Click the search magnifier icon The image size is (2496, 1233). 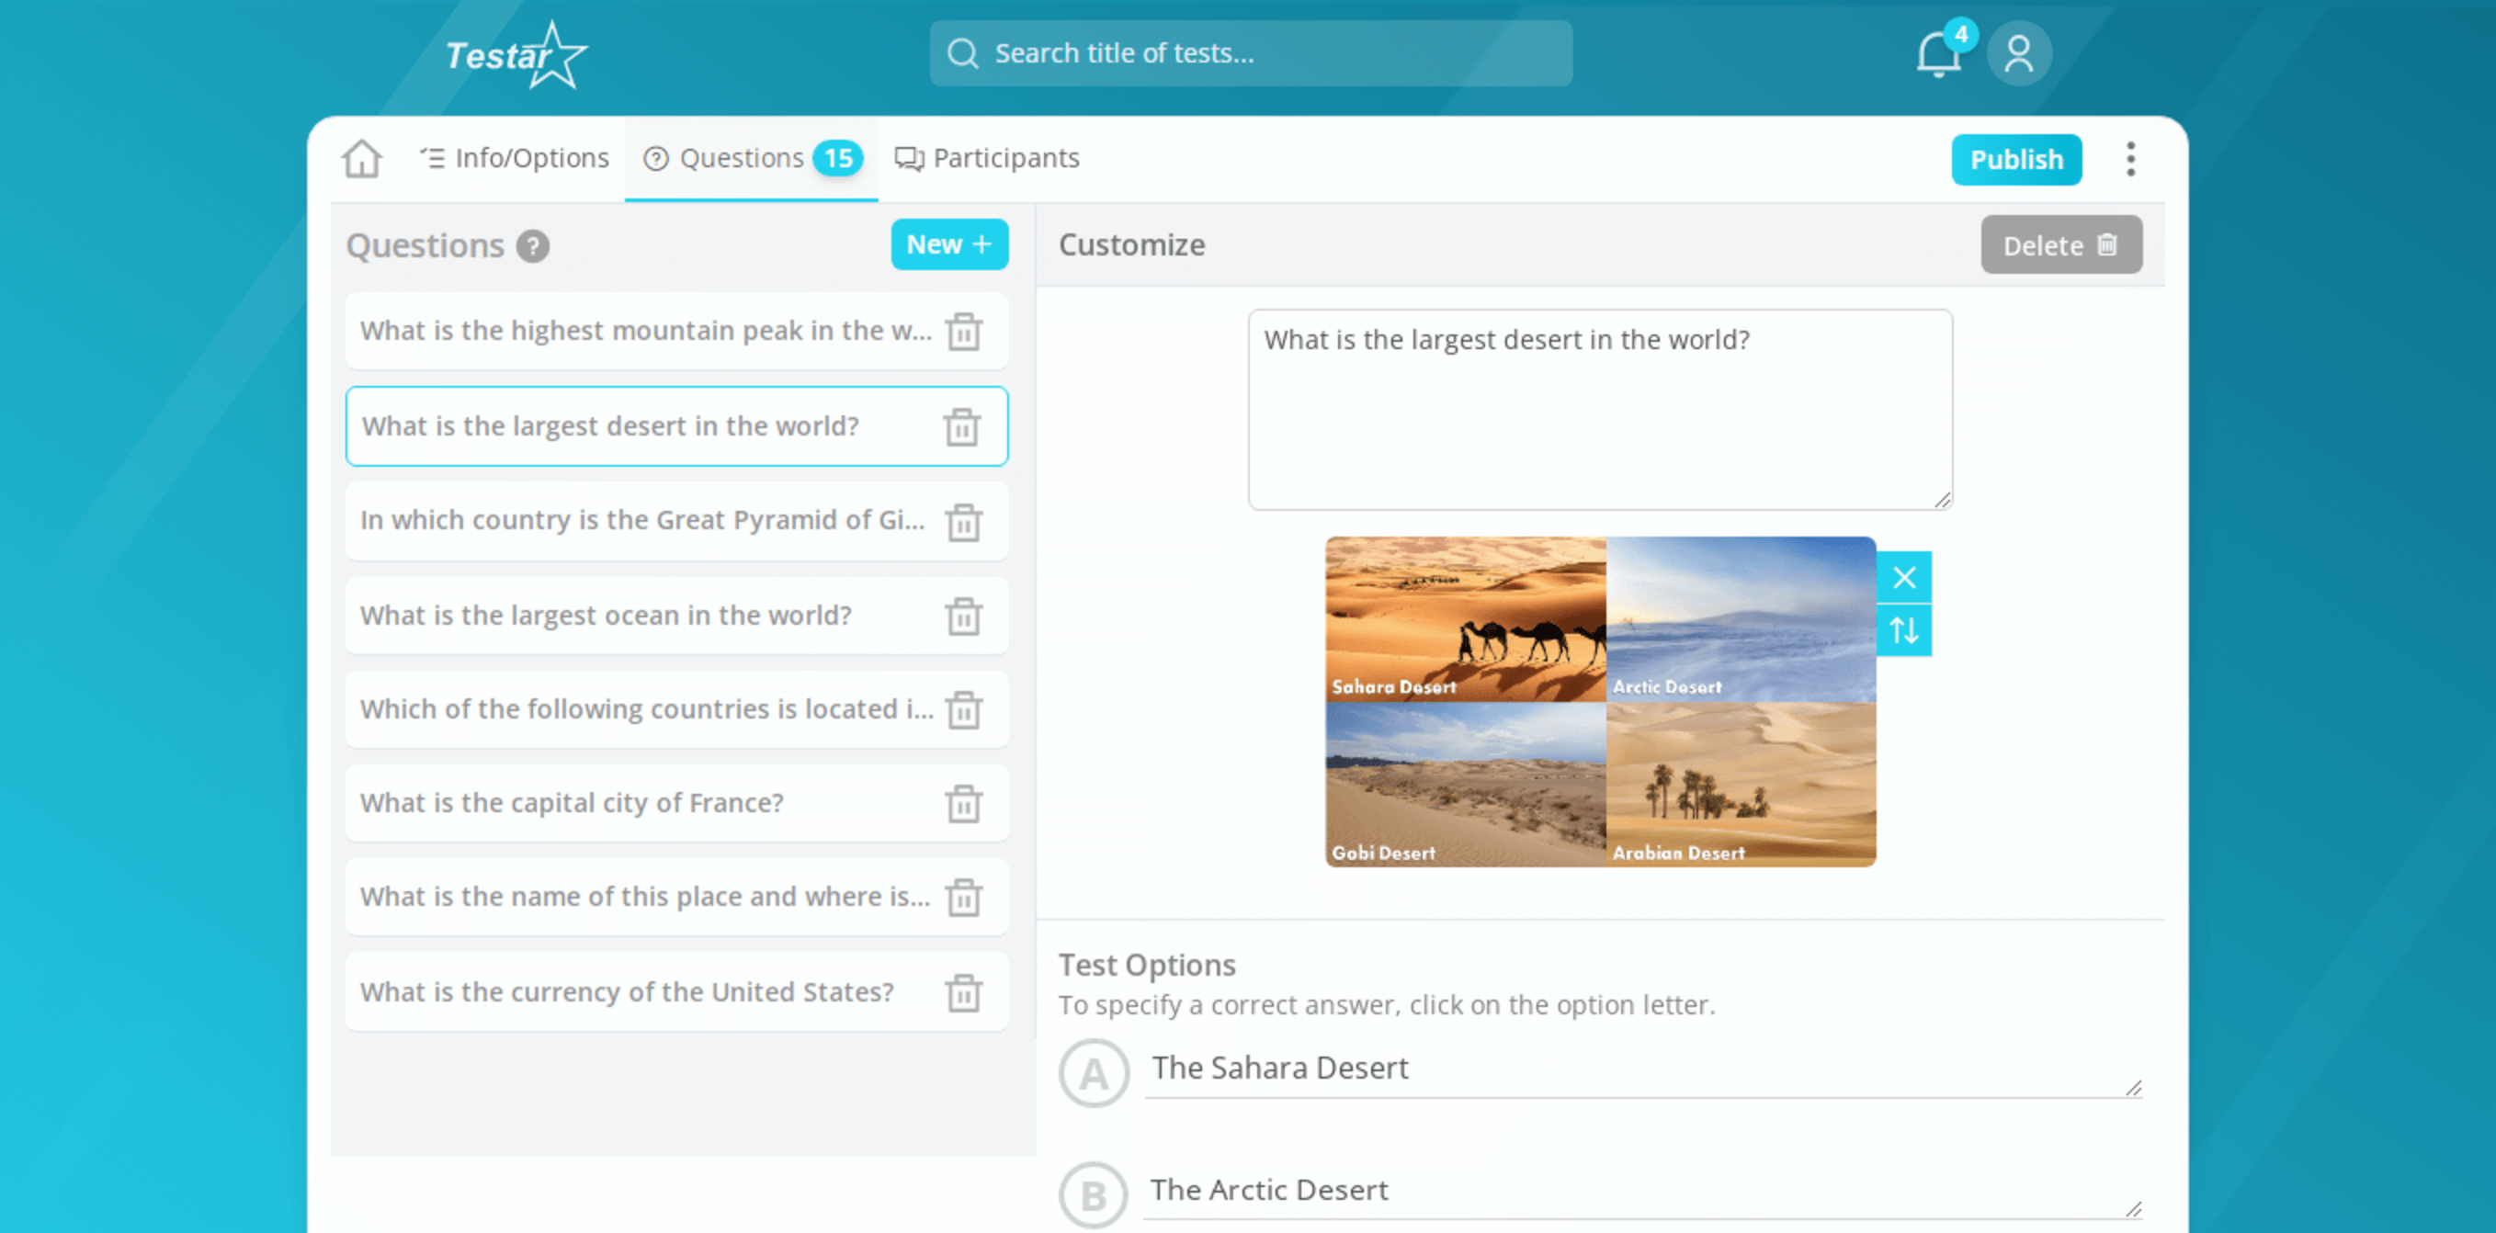[x=962, y=53]
